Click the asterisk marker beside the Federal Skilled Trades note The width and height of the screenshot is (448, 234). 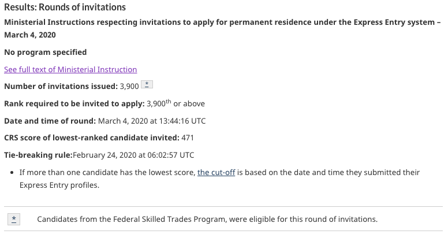coord(14,219)
